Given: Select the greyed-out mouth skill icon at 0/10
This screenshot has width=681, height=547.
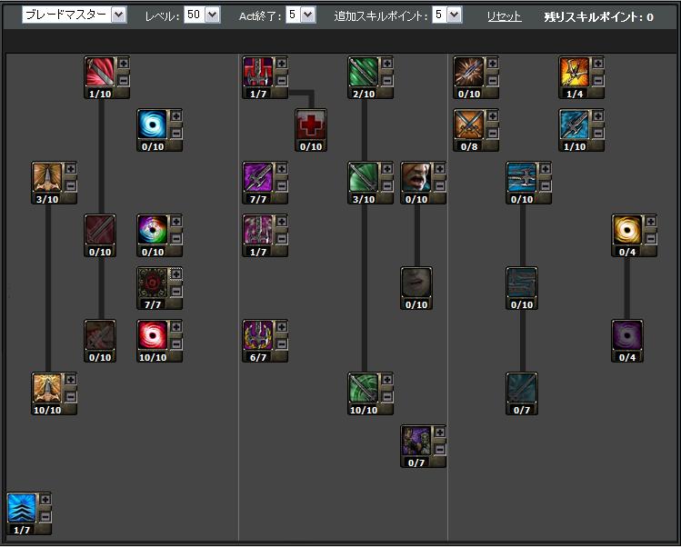Looking at the screenshot, I should pos(416,283).
